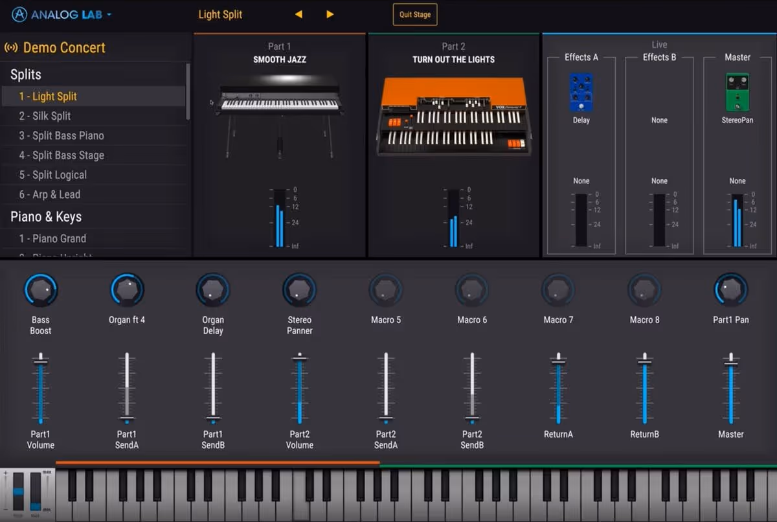Click the Bass Boost knob
This screenshot has height=522, width=777.
(41, 290)
